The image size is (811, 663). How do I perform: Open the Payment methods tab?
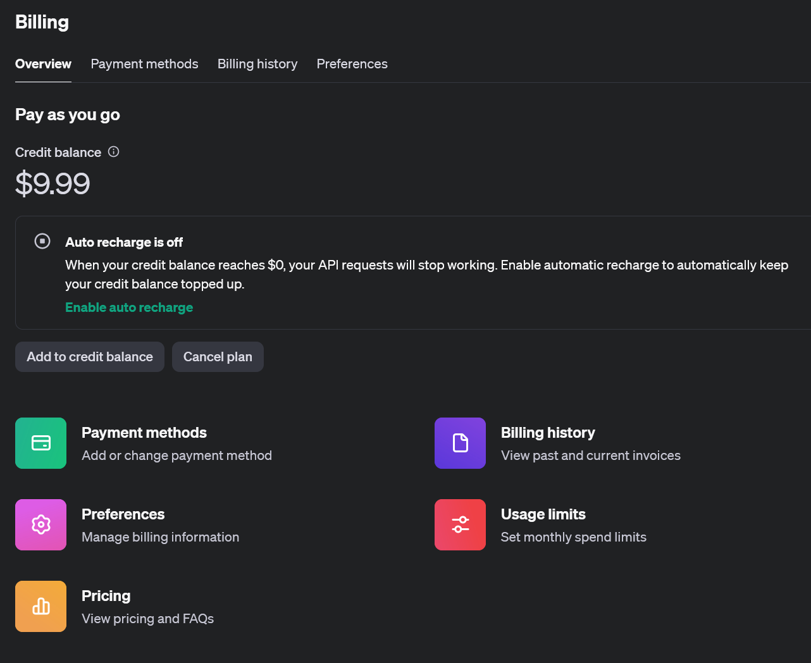coord(144,64)
